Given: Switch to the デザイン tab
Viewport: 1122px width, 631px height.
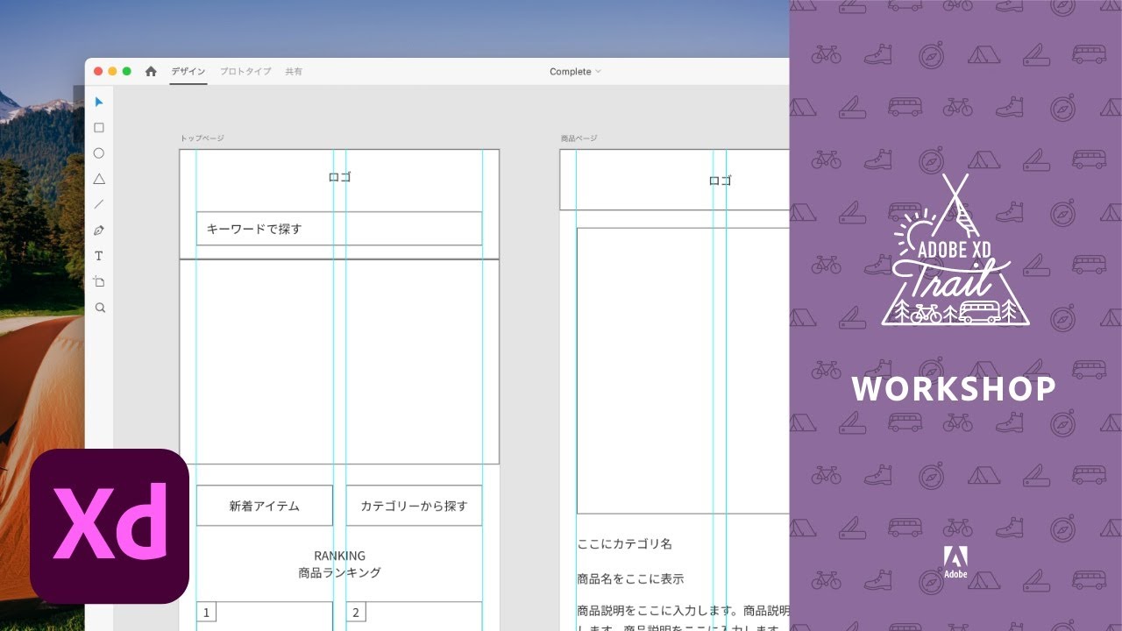Looking at the screenshot, I should (x=188, y=72).
